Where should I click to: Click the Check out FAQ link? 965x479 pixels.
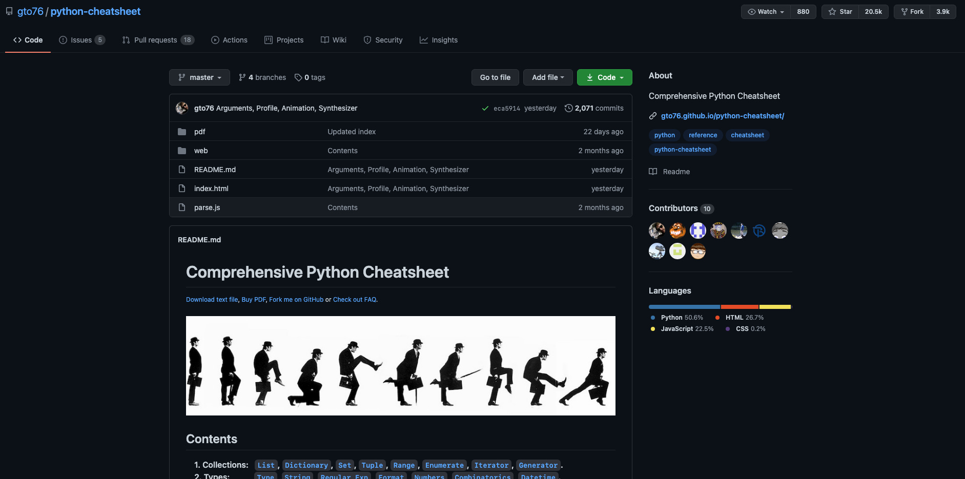(355, 300)
